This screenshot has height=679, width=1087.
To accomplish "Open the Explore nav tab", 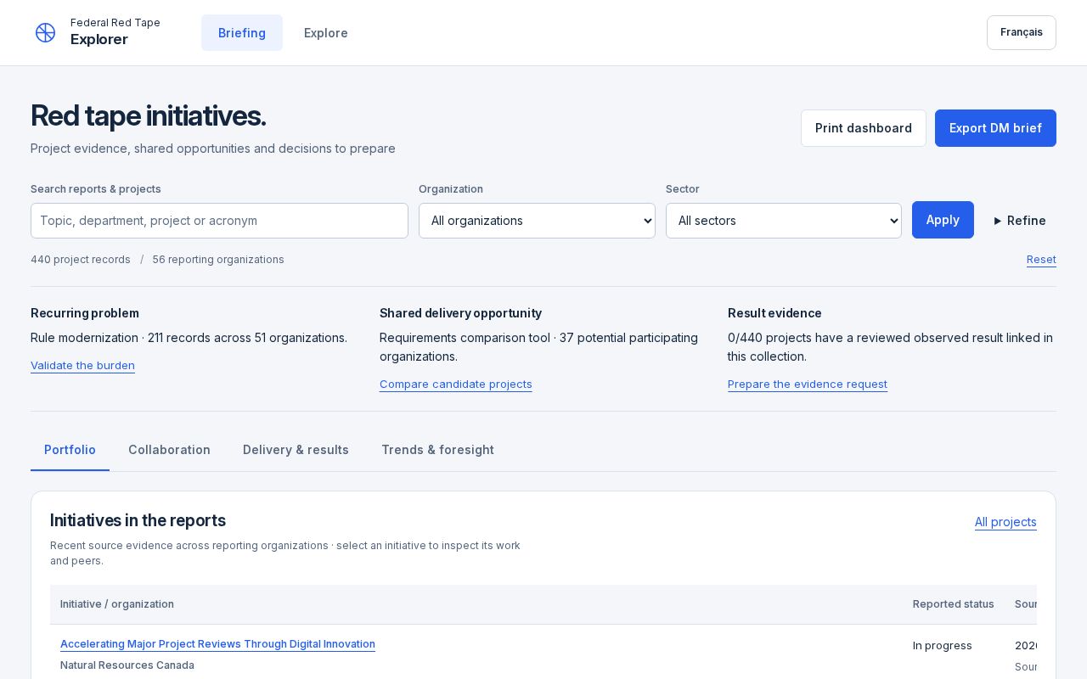I will [326, 32].
